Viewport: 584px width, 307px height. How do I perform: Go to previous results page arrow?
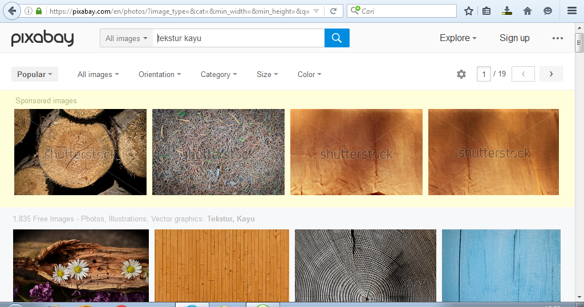523,74
